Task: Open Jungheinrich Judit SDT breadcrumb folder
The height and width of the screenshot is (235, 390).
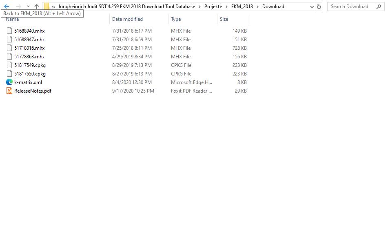Action: tap(126, 7)
